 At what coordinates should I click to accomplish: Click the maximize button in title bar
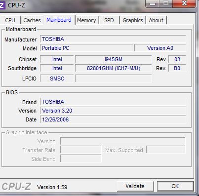point(166,3)
